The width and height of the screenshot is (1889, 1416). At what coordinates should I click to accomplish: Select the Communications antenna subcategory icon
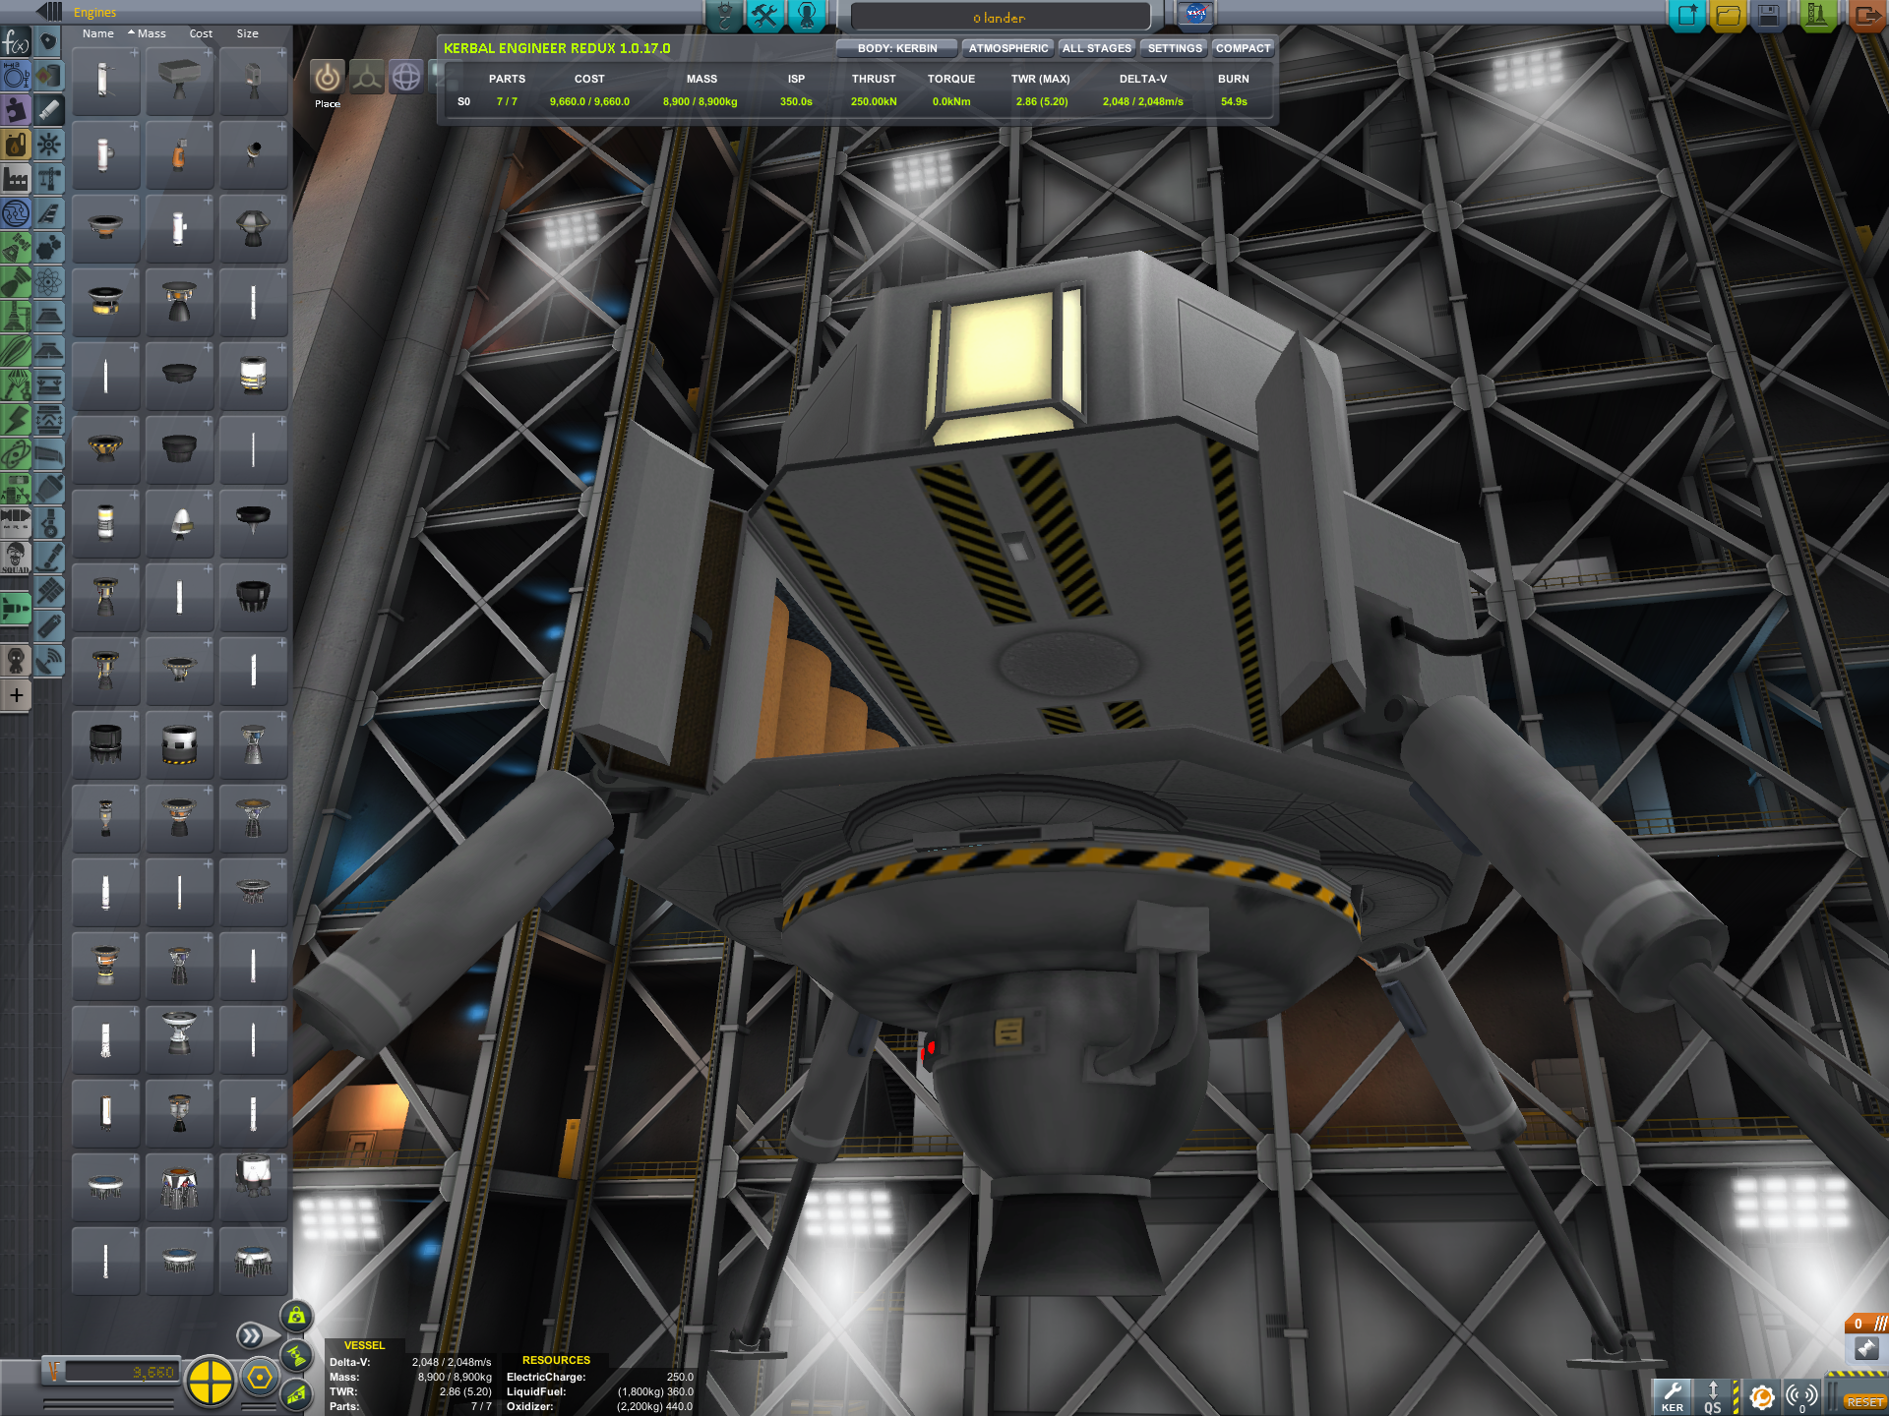click(49, 661)
